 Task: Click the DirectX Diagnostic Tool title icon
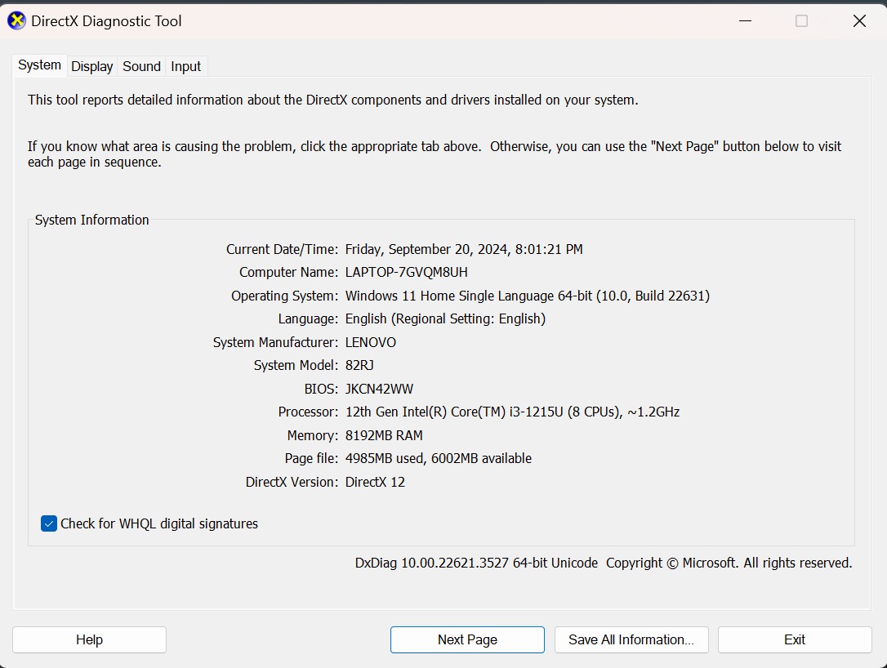pyautogui.click(x=16, y=21)
